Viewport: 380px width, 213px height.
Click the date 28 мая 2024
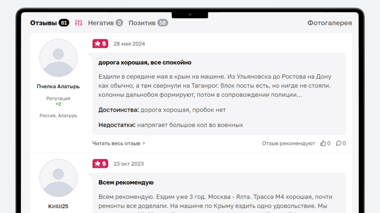coord(129,44)
